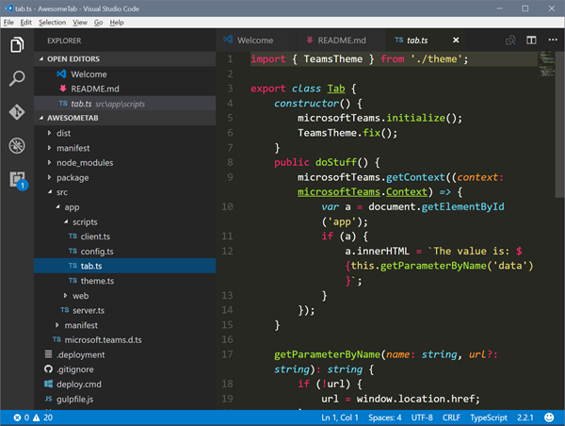Image resolution: width=565 pixels, height=426 pixels.
Task: Switch to the README.md editor tab
Action: 341,40
